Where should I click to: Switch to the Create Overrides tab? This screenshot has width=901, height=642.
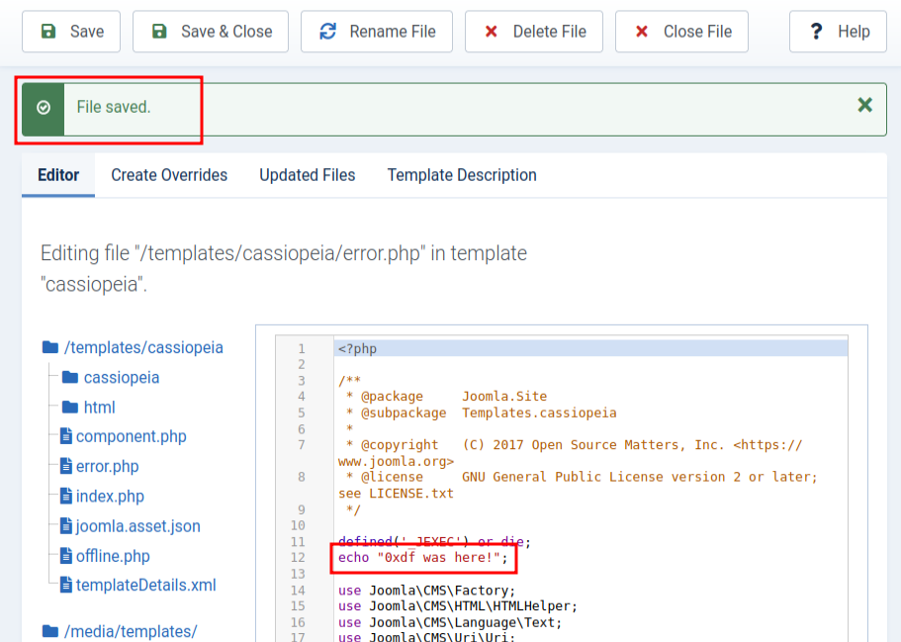coord(169,175)
